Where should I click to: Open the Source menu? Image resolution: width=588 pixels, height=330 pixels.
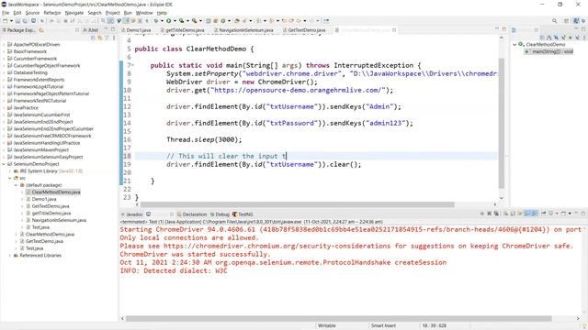32,13
